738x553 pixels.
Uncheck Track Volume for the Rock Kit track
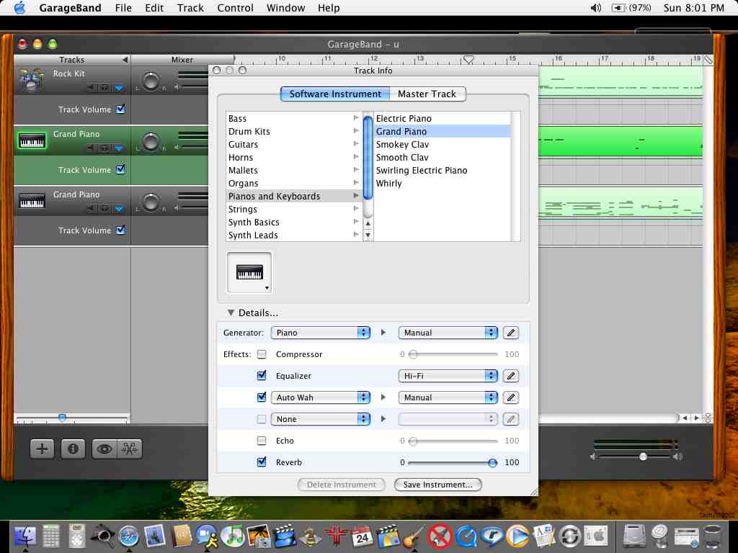120,109
